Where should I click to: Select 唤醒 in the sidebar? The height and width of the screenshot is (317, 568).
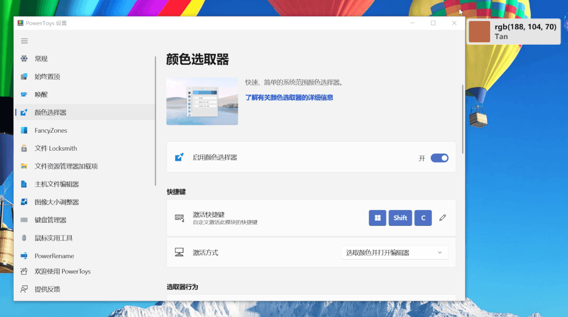click(85, 95)
